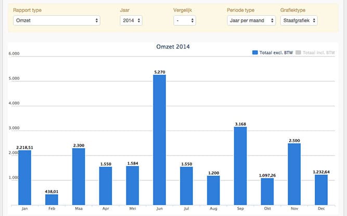
Task: Click the blue legend color swatch
Action: coord(255,53)
